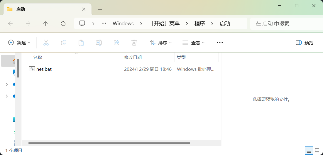Refresh the current folder

tap(63, 23)
